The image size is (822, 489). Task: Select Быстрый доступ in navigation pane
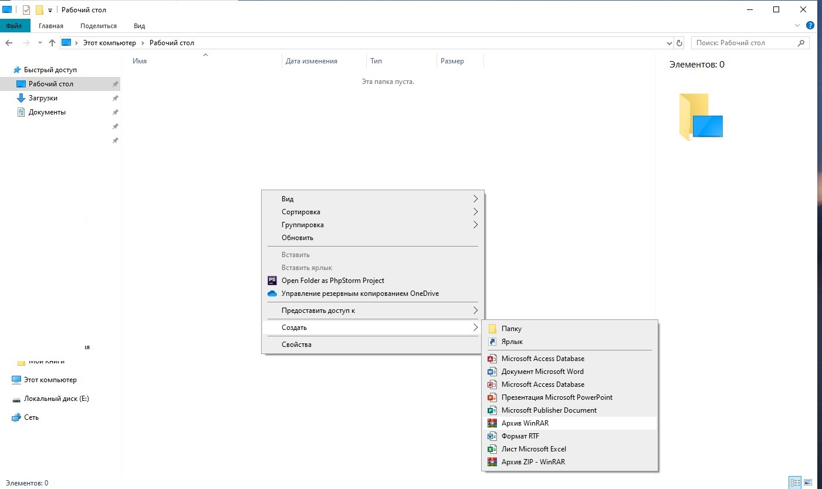click(x=50, y=70)
